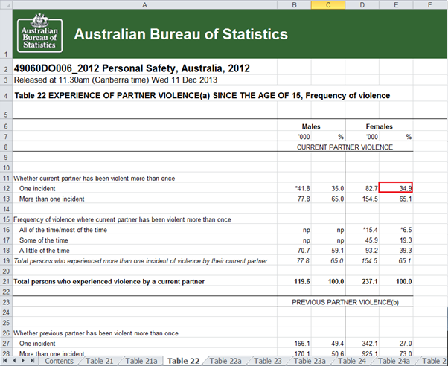Open the Table 24a sheet tab
Image resolution: width=448 pixels, height=366 pixels.
[x=394, y=361]
